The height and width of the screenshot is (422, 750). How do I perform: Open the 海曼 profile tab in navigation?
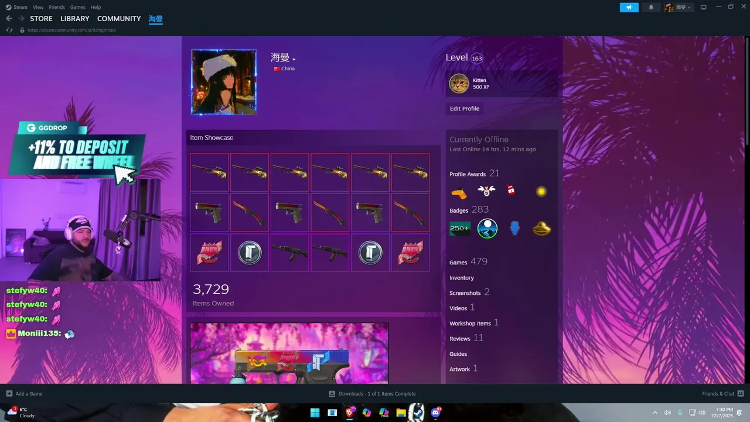[x=156, y=19]
